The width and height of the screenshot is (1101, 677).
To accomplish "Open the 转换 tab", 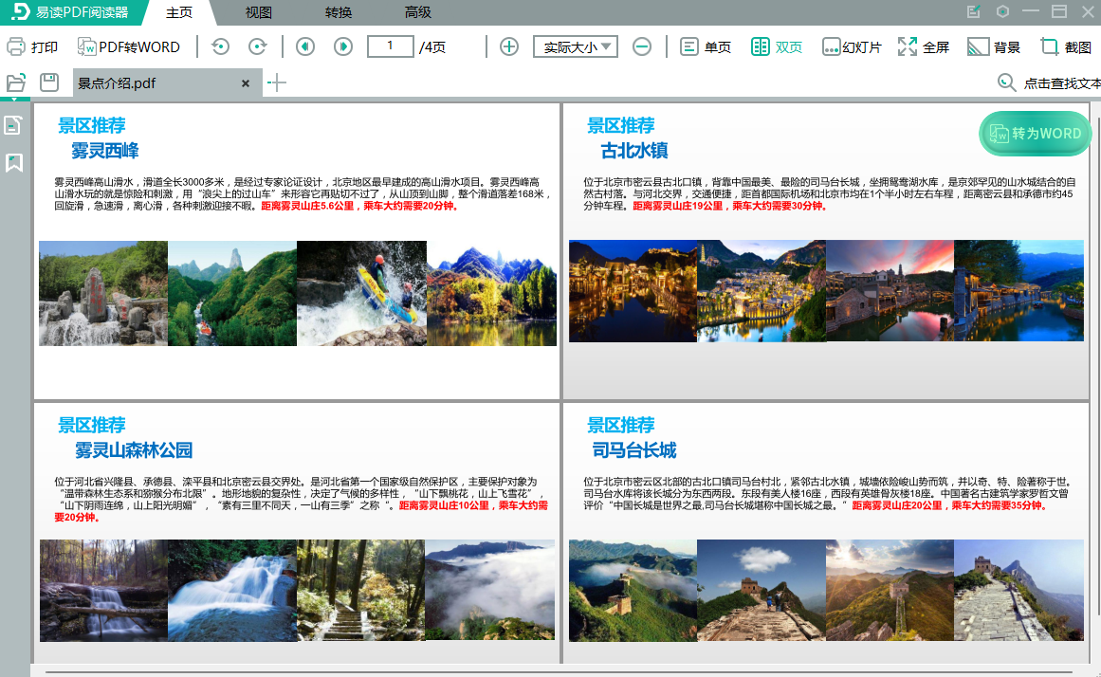I will click(339, 12).
